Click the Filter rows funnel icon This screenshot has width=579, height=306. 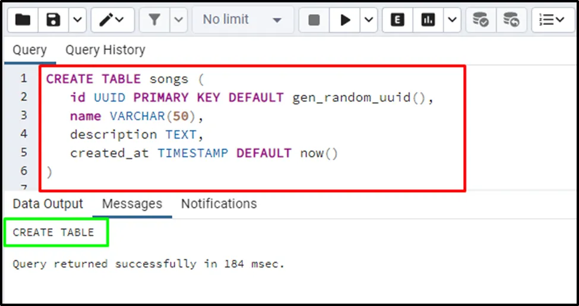click(x=154, y=20)
